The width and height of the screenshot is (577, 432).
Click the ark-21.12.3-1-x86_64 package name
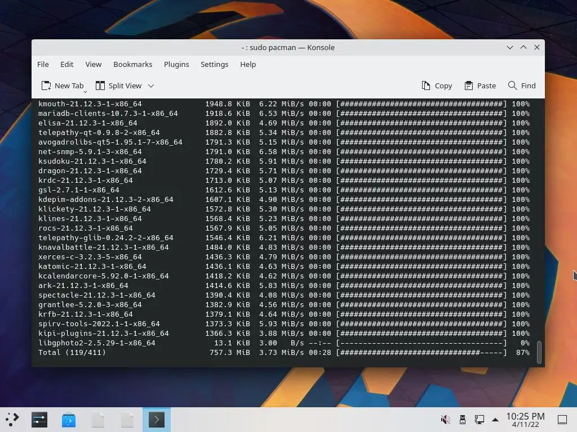pyautogui.click(x=83, y=285)
